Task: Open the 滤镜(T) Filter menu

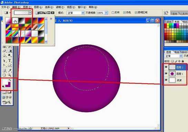Action: [60, 7]
